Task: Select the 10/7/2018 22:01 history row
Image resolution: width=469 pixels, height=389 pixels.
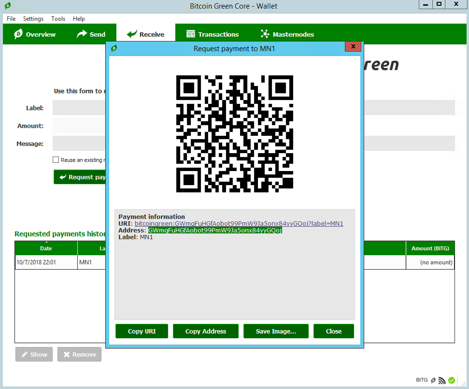Action: (60, 262)
